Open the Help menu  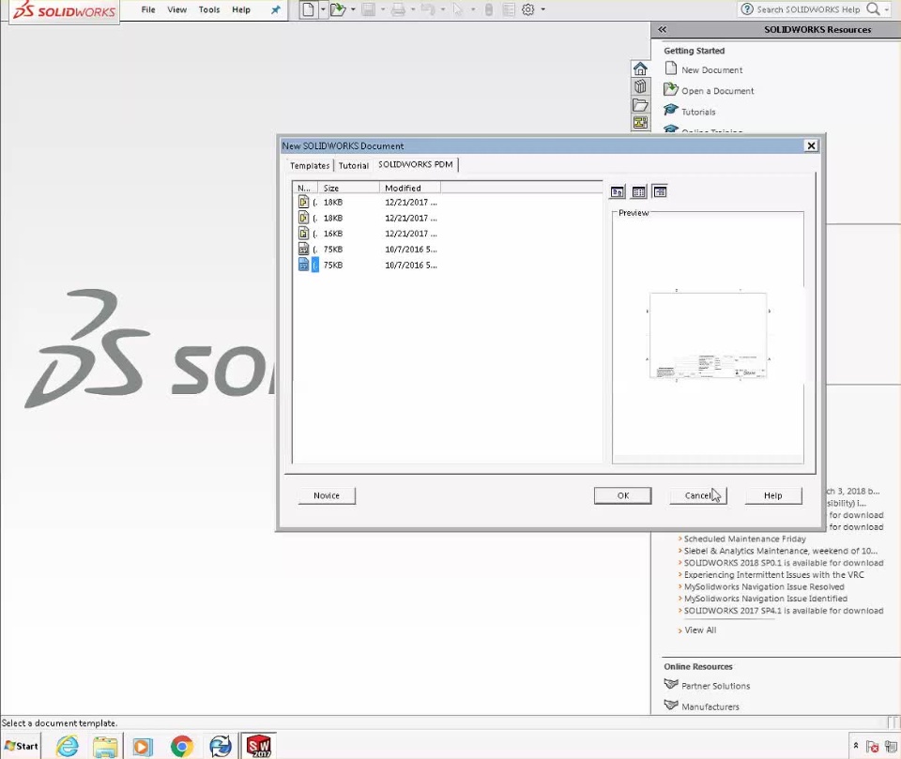pos(241,9)
